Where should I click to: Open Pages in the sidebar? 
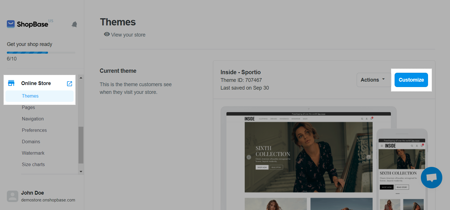click(x=28, y=107)
